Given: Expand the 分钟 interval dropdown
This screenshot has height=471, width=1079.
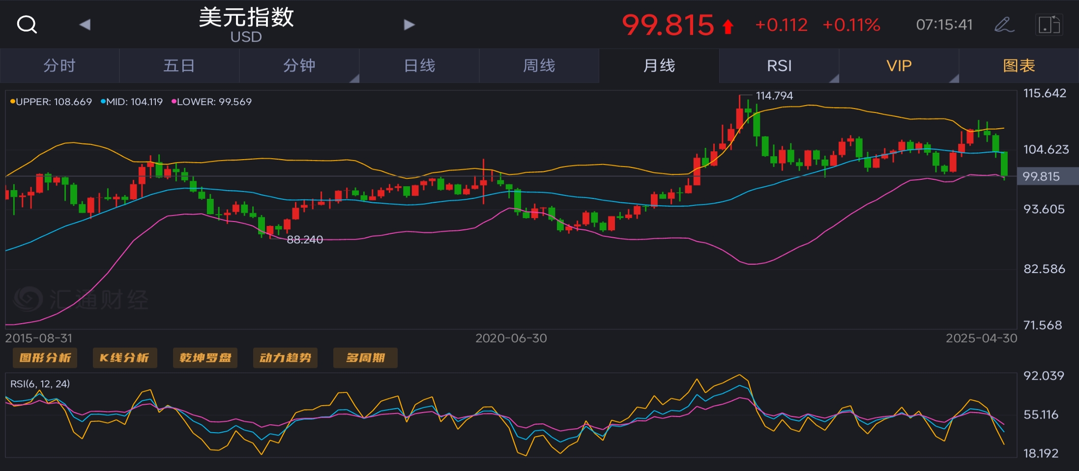Looking at the screenshot, I should click(x=299, y=66).
